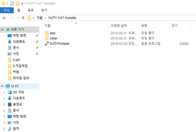Collapse the 바로 가기 quick access section
Screen dimensions: 196x132
point(2,30)
